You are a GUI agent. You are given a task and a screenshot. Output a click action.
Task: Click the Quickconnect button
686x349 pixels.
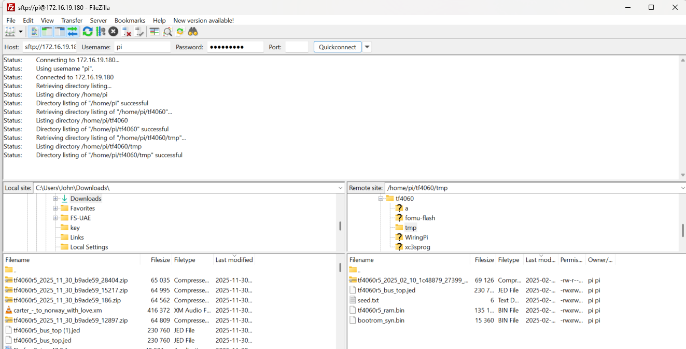tap(337, 47)
